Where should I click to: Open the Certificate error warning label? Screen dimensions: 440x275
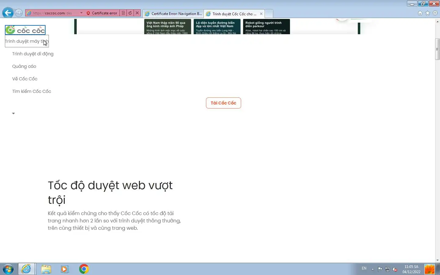104,13
